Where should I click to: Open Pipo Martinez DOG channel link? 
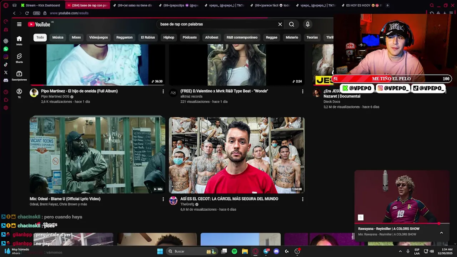55,96
